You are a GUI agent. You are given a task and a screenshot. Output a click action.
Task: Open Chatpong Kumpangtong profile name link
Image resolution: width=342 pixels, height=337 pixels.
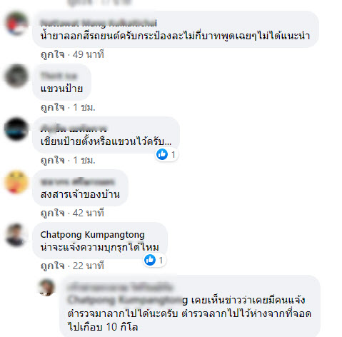pyautogui.click(x=92, y=234)
